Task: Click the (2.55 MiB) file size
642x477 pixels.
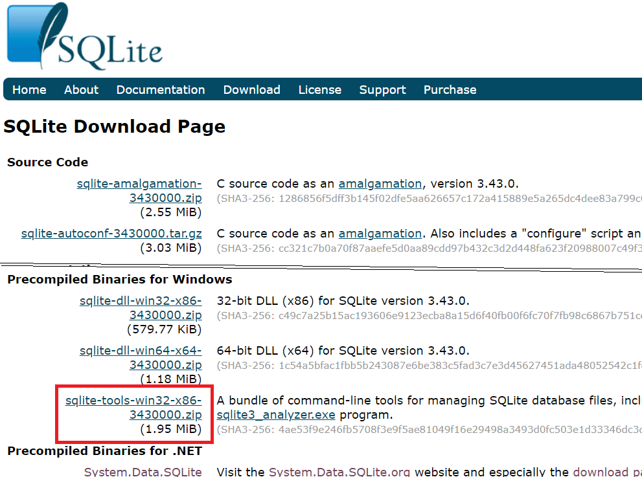Action: (x=171, y=212)
